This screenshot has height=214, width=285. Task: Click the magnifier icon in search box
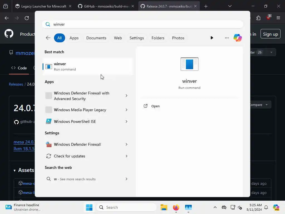coord(48,24)
